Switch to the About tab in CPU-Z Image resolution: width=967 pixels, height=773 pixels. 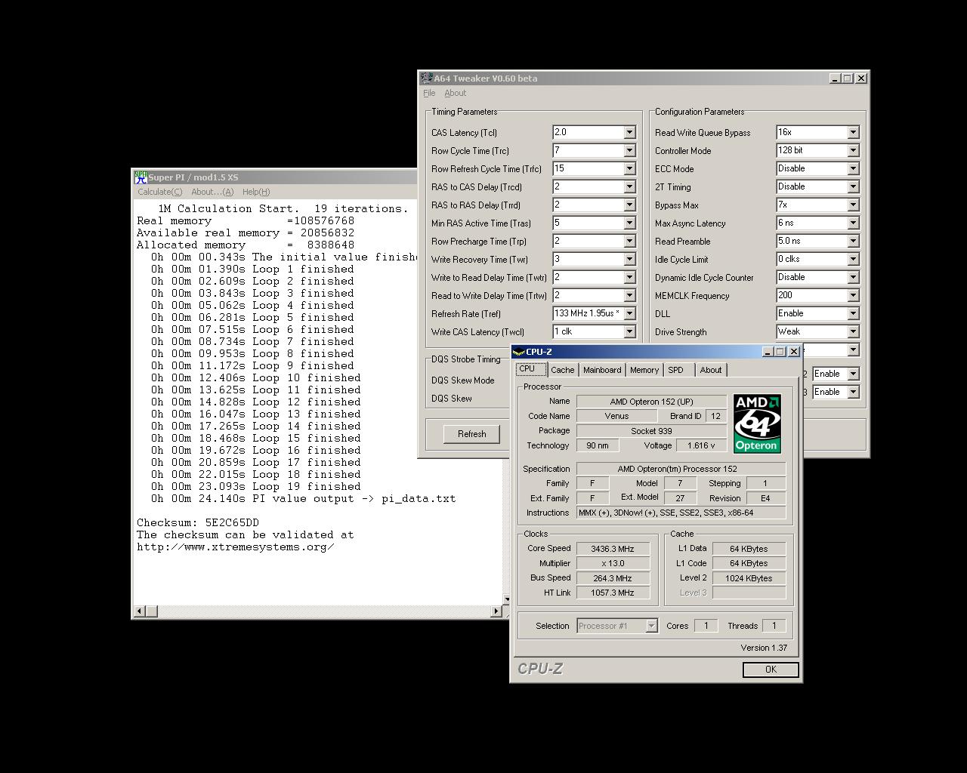[710, 370]
